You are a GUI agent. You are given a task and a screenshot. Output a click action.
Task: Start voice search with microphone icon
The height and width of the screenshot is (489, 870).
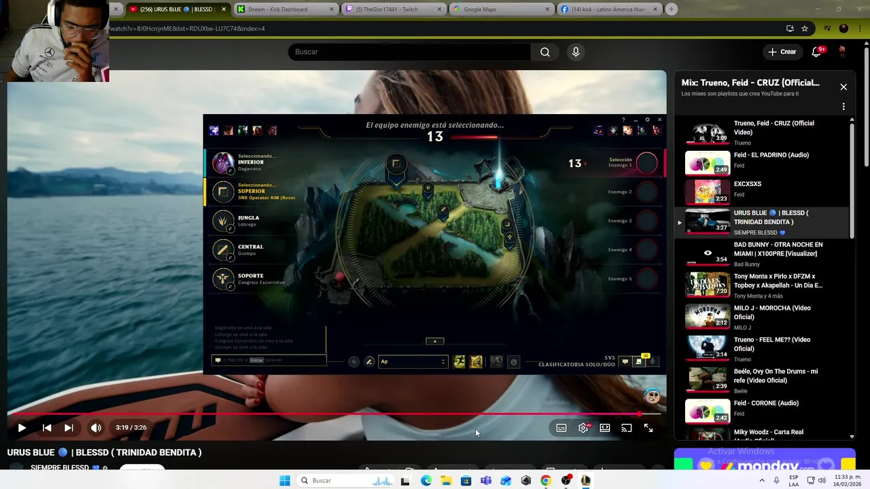(576, 52)
